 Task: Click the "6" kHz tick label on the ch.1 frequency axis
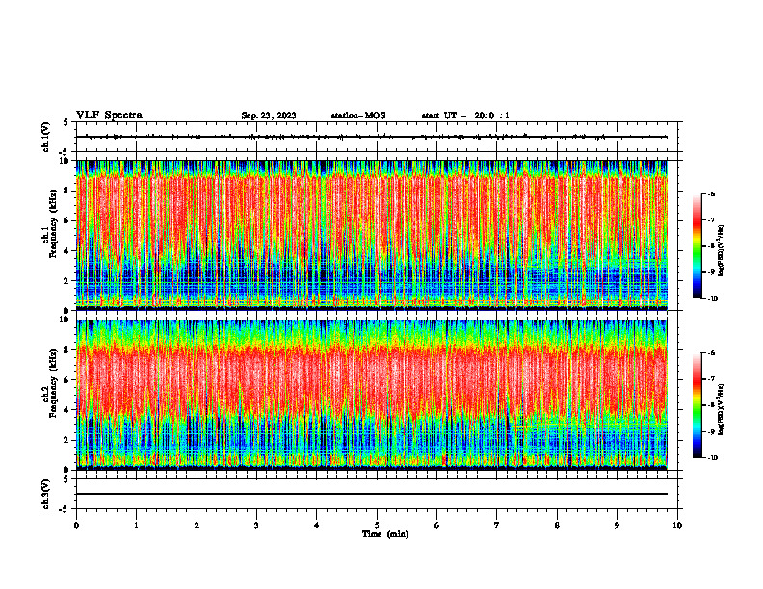[x=67, y=220]
